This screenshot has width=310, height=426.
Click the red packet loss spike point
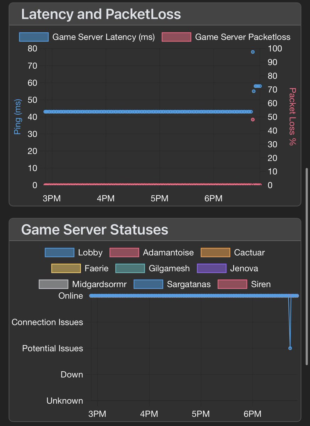(252, 120)
